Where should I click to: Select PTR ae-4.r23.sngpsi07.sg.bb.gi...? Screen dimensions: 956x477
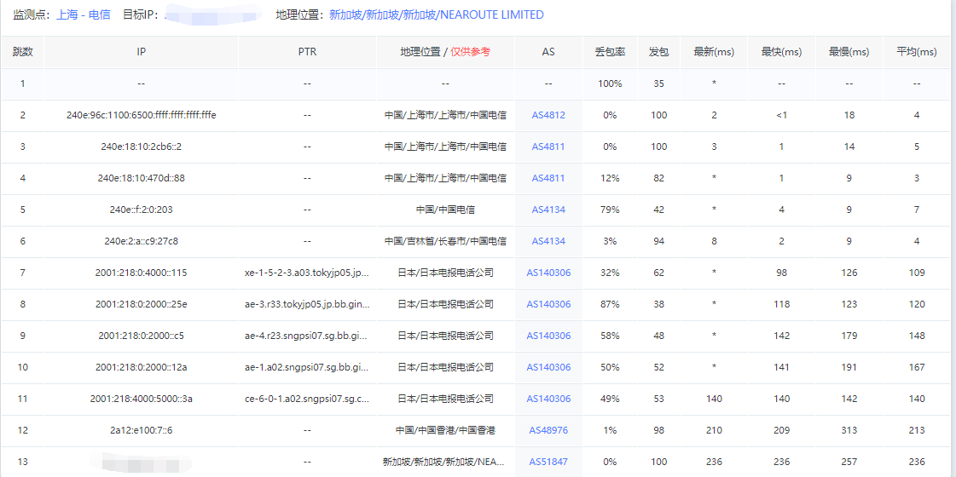pos(307,336)
